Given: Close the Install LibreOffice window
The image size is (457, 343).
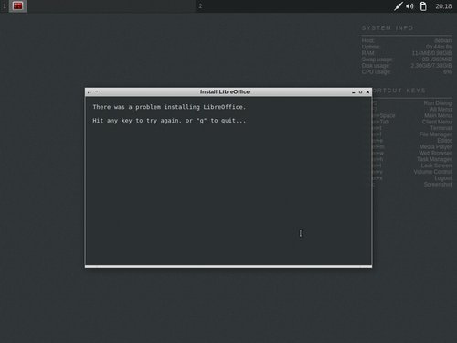Looking at the screenshot, I should (x=367, y=91).
